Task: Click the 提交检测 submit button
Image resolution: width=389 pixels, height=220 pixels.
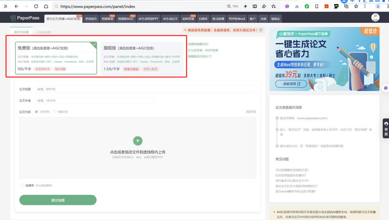Action: click(58, 200)
